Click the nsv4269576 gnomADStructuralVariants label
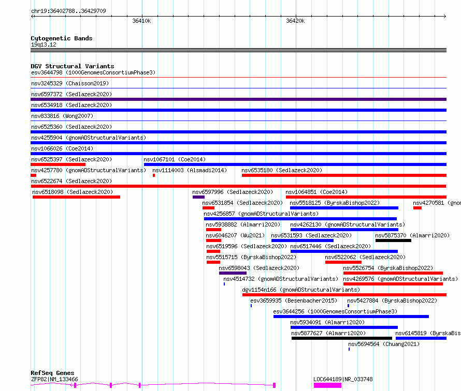 [400, 279]
